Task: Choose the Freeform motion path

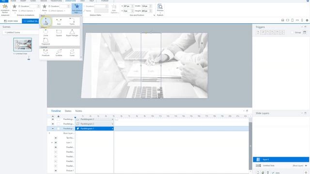Action: [46, 53]
